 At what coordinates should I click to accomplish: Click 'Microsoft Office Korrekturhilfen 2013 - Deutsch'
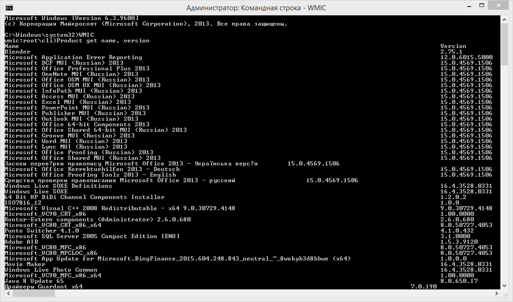[x=92, y=169]
